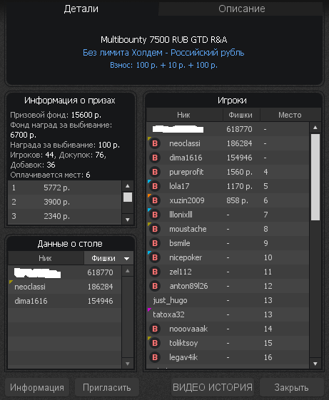
Task: Click the Пригласить button
Action: (107, 387)
